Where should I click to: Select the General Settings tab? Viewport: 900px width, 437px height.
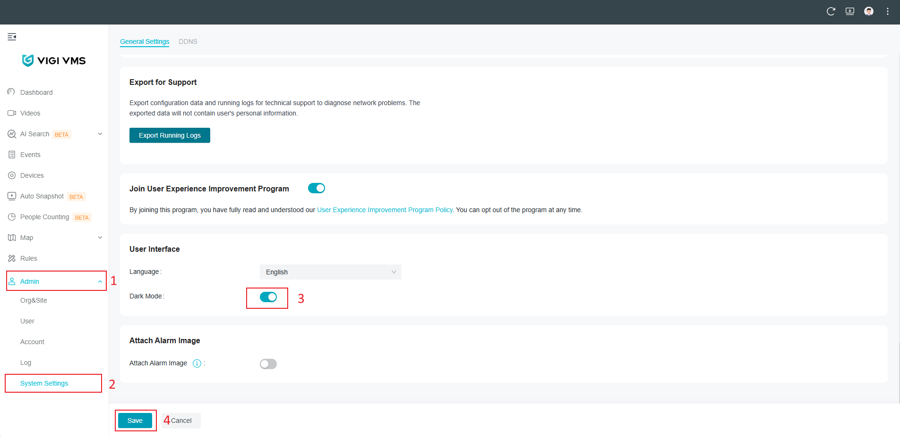point(145,41)
